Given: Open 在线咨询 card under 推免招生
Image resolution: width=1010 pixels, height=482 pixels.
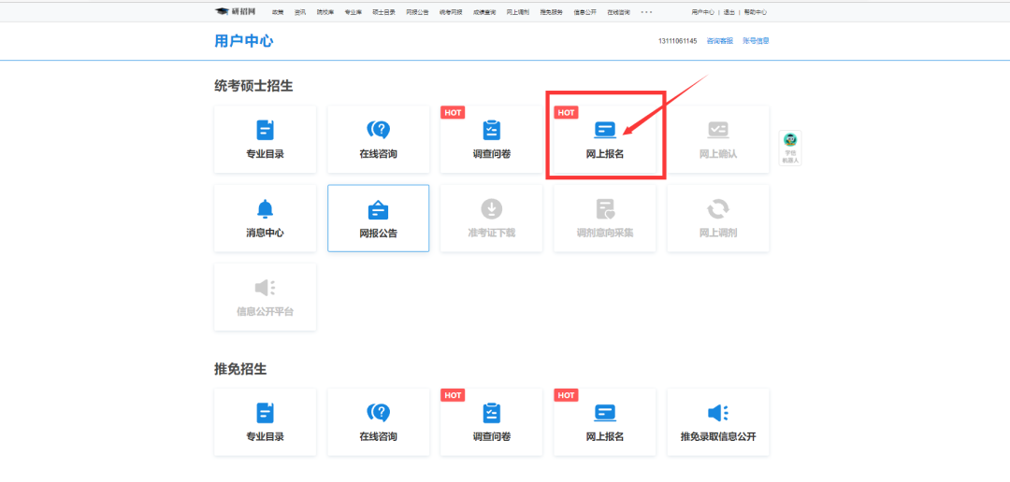Looking at the screenshot, I should [378, 422].
